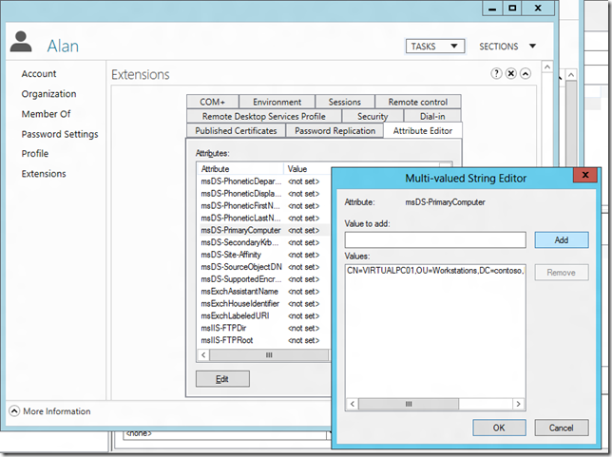Switch to the Security tab
The width and height of the screenshot is (612, 457).
coord(373,117)
